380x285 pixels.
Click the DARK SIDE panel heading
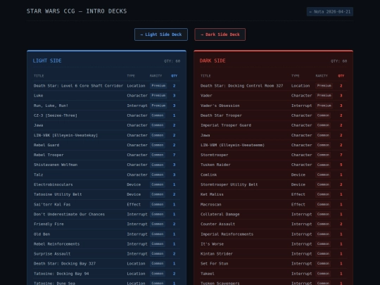point(213,61)
